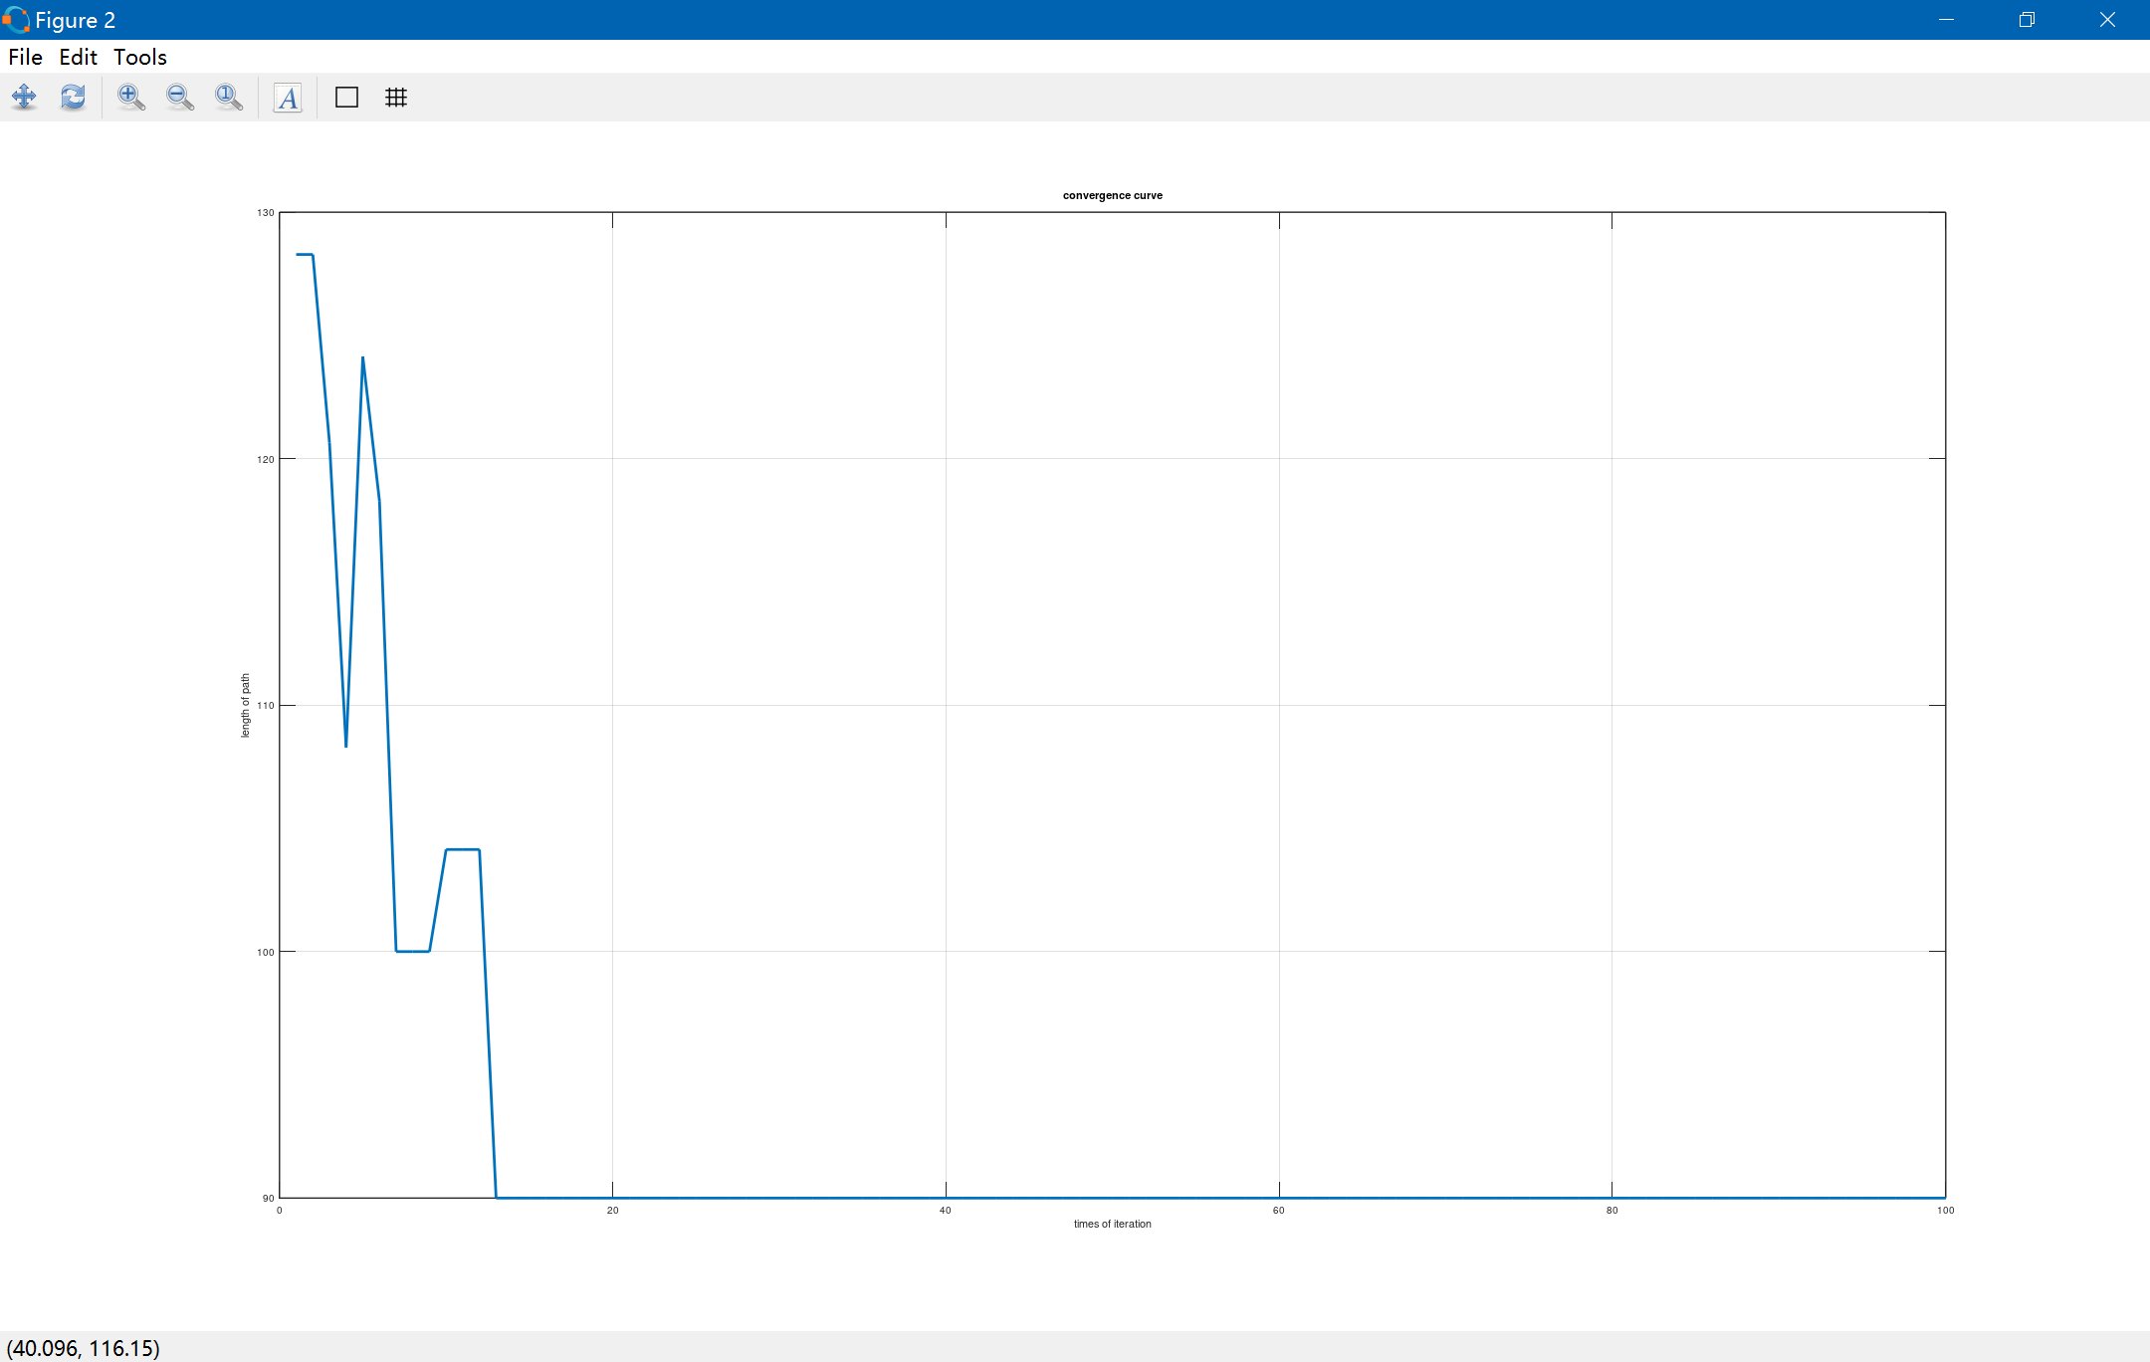Click the coordinate readout in status bar

coord(84,1348)
